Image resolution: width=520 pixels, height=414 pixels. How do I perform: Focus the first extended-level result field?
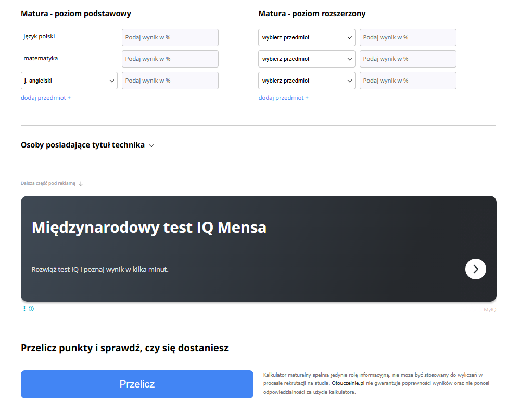click(x=408, y=37)
